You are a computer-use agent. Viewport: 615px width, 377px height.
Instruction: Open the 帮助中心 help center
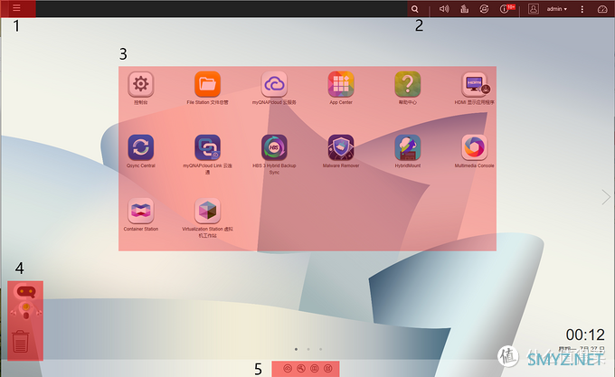pos(408,83)
